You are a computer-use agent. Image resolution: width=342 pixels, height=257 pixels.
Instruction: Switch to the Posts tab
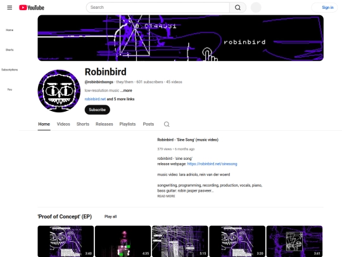pos(148,124)
